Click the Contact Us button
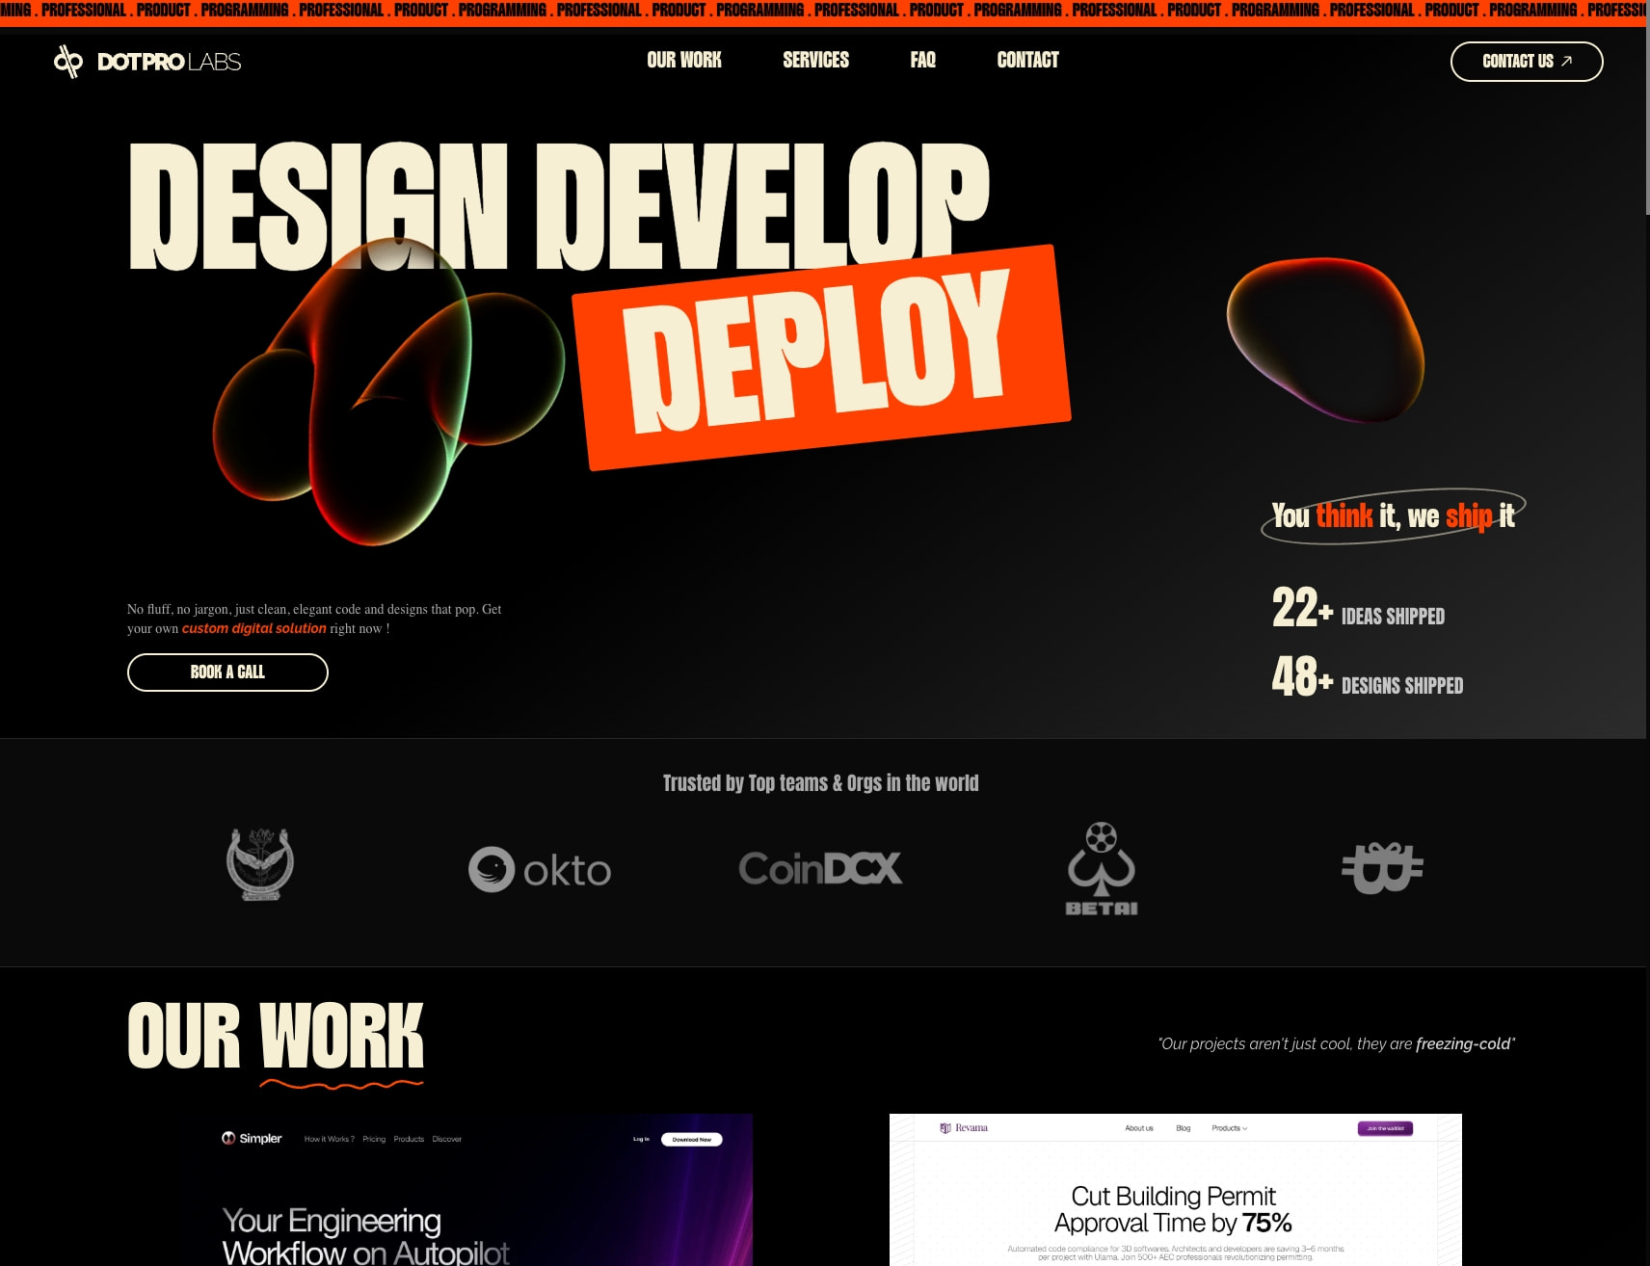The image size is (1650, 1266). click(1527, 62)
